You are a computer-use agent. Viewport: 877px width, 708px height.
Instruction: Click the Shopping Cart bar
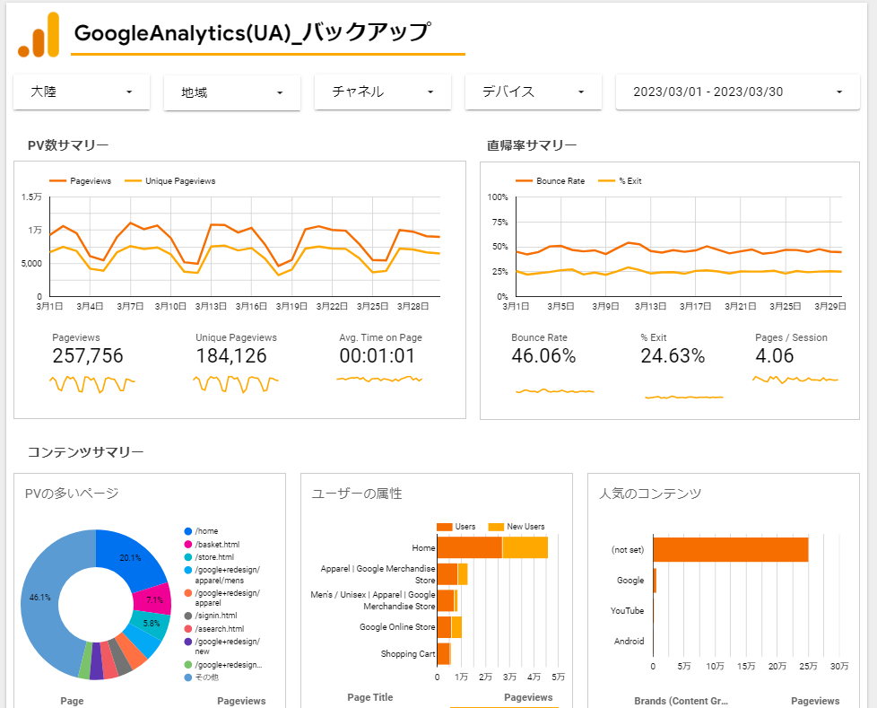tap(444, 653)
